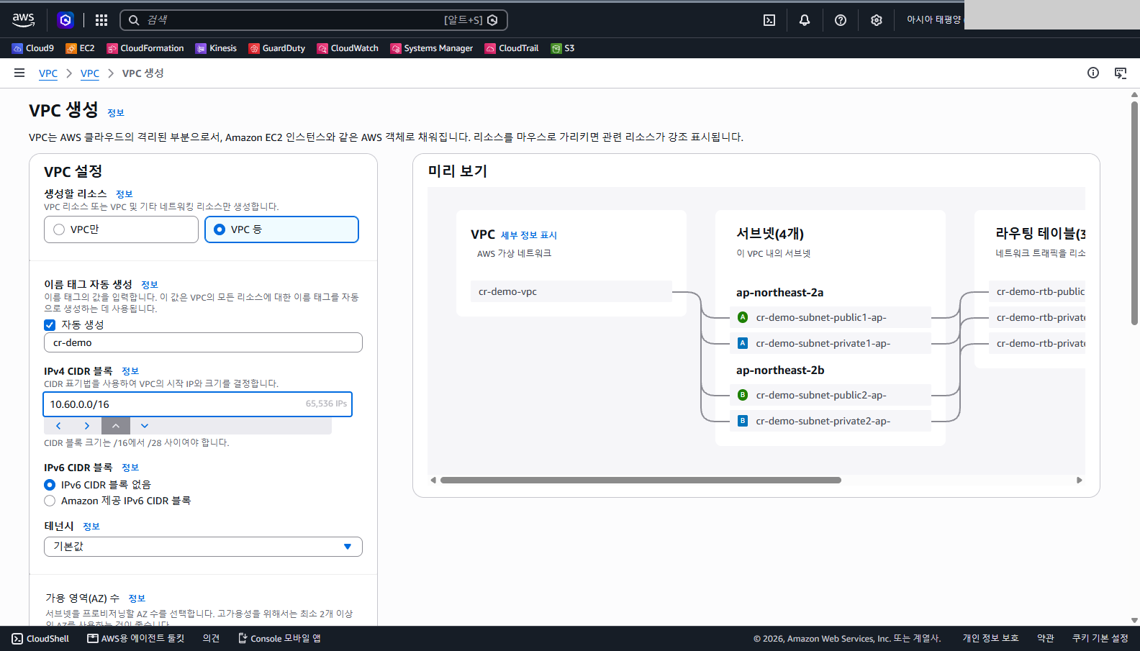Open CloudWatch favorites shortcut
1140x651 pixels.
coord(348,48)
